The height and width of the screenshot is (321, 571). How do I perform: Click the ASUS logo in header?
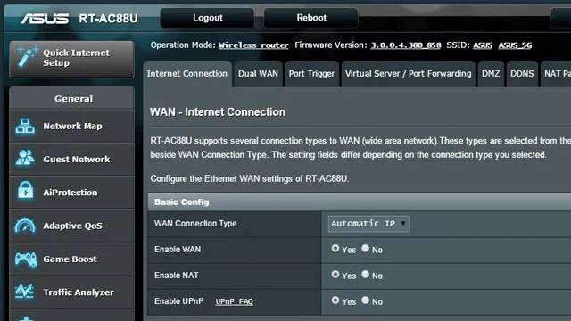(x=45, y=18)
